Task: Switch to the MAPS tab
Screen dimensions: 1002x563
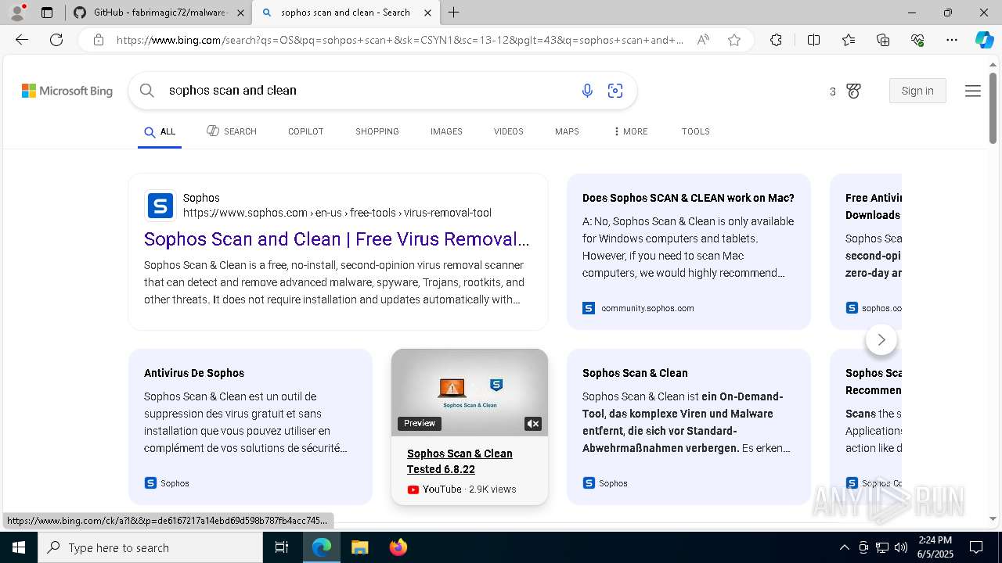Action: pyautogui.click(x=567, y=131)
